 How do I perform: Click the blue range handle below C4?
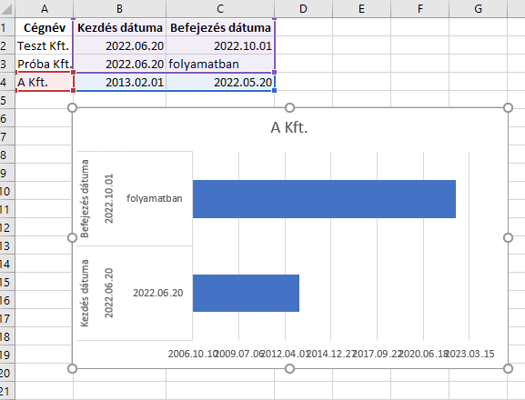click(274, 90)
